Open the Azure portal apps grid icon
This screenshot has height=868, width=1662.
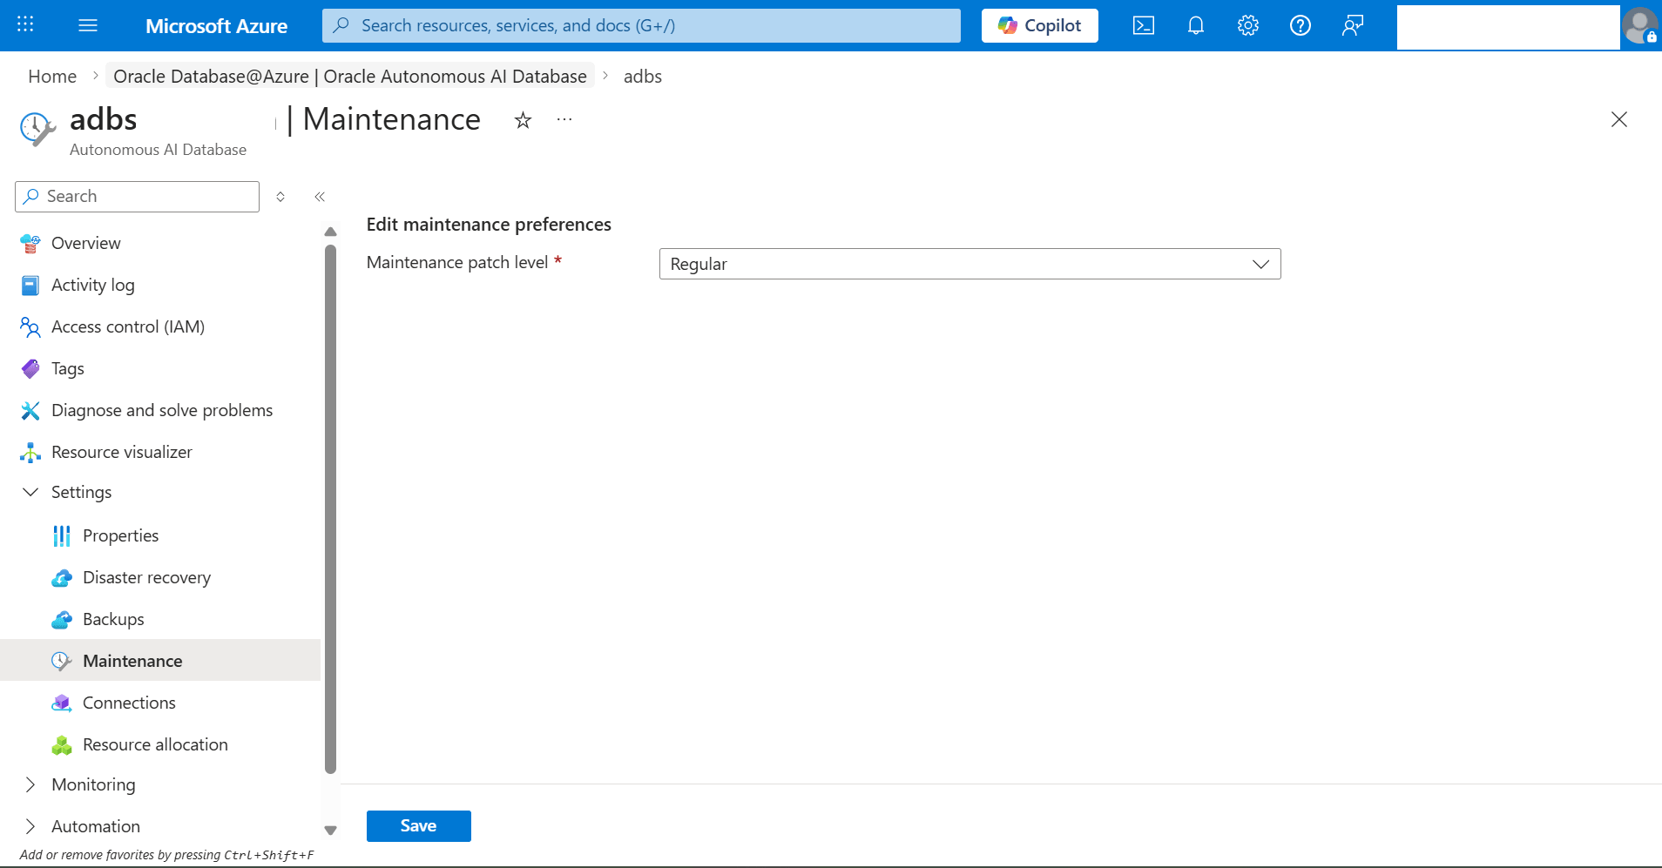coord(25,24)
